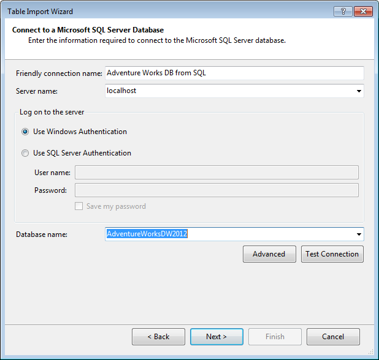Proceed with the Next button
This screenshot has width=379, height=360.
coord(216,337)
